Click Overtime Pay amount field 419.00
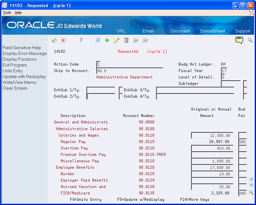Screen dimensions: 256x205 click(x=212, y=148)
